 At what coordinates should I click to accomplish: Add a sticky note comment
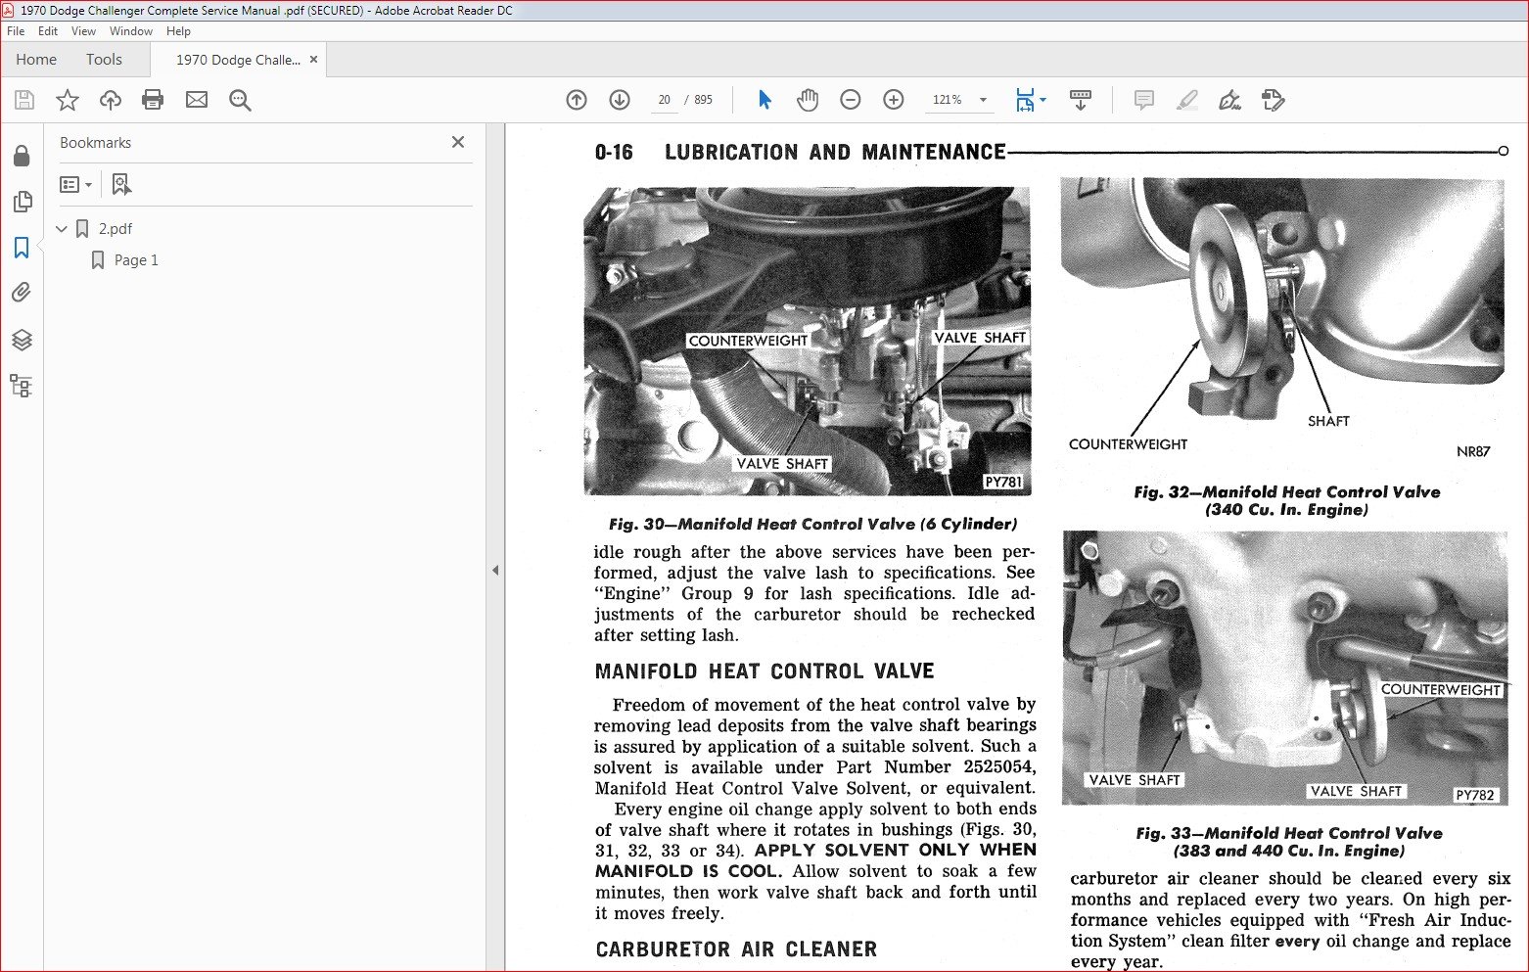(1143, 100)
